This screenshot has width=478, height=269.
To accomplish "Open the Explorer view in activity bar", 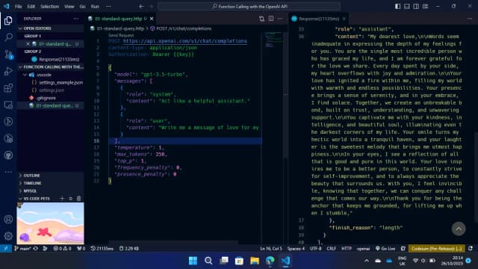I will [x=8, y=20].
